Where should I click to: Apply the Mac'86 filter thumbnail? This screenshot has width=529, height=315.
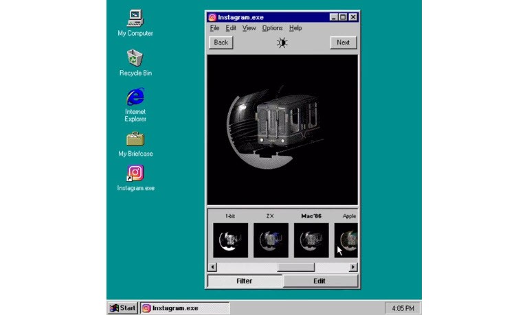[x=311, y=240]
